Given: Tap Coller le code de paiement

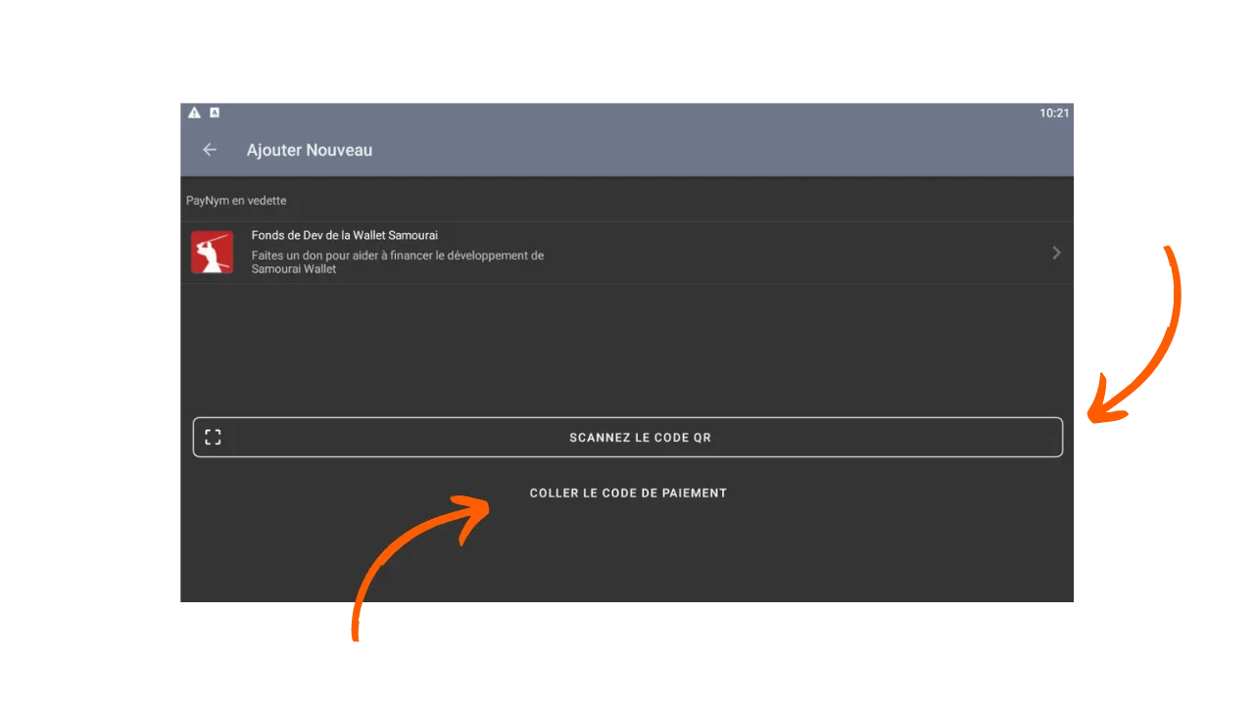Looking at the screenshot, I should (628, 493).
